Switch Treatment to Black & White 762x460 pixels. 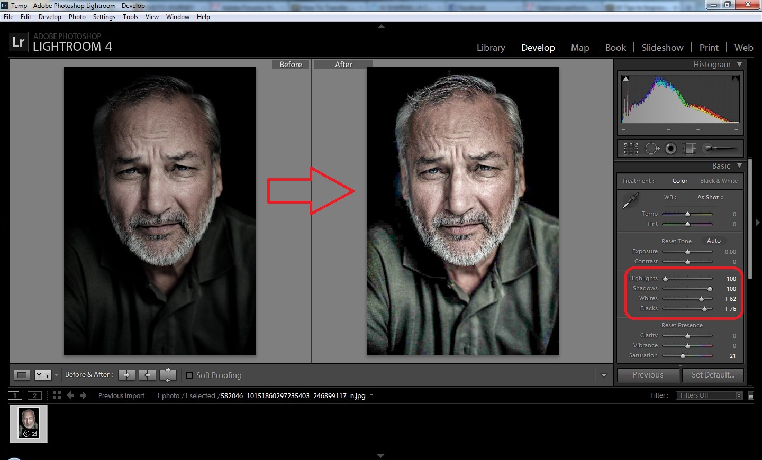click(719, 181)
